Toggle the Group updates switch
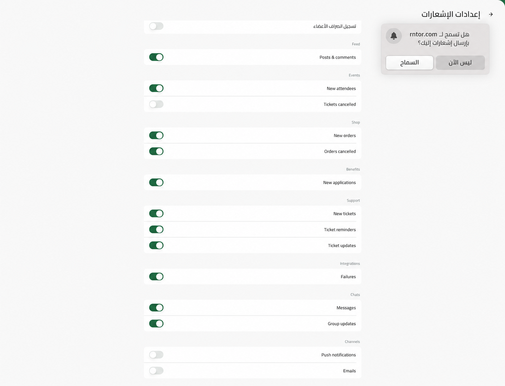Viewport: 505px width, 386px height. coord(156,324)
